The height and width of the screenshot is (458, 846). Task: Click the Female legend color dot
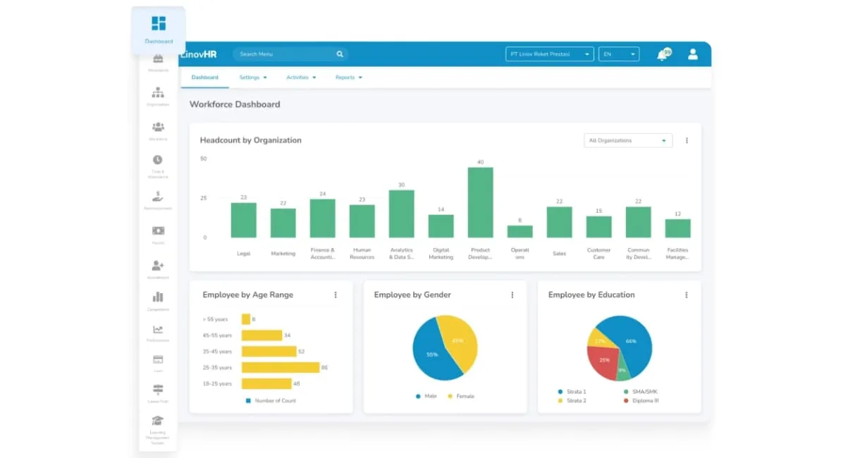pos(450,397)
